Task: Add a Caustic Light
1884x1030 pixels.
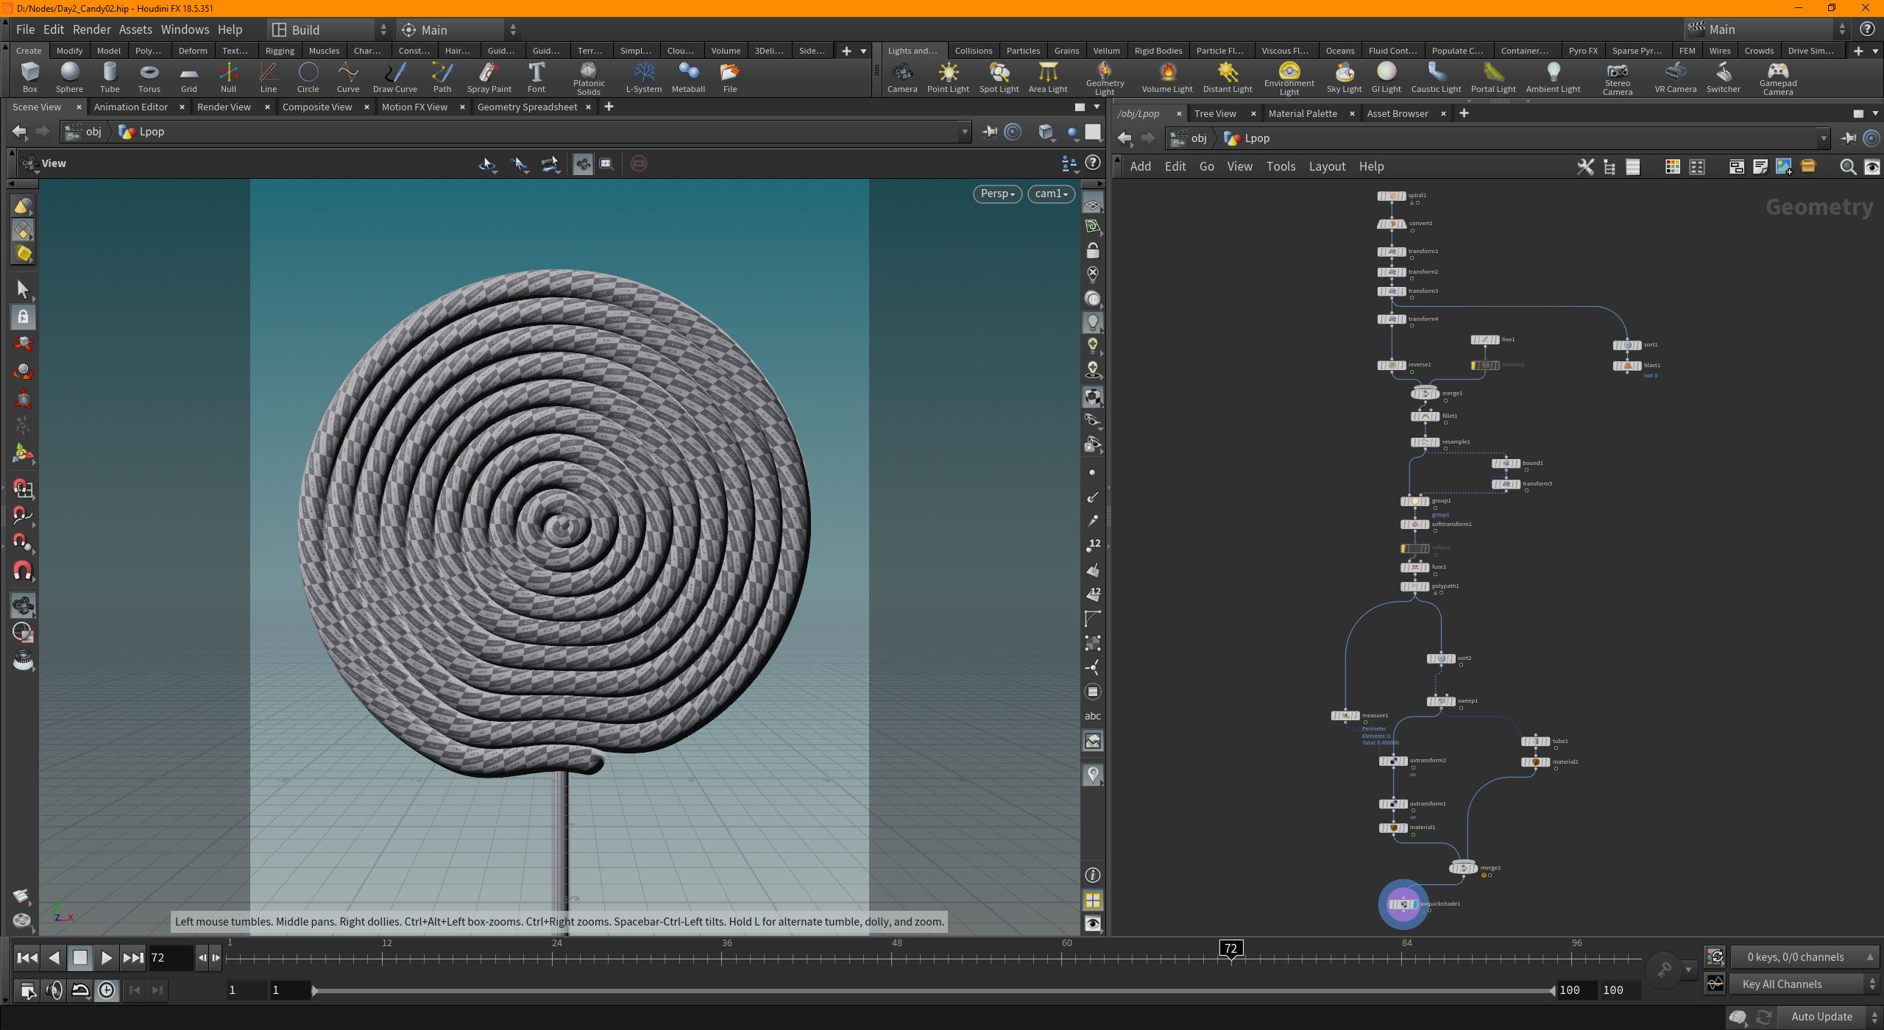Action: (1435, 77)
